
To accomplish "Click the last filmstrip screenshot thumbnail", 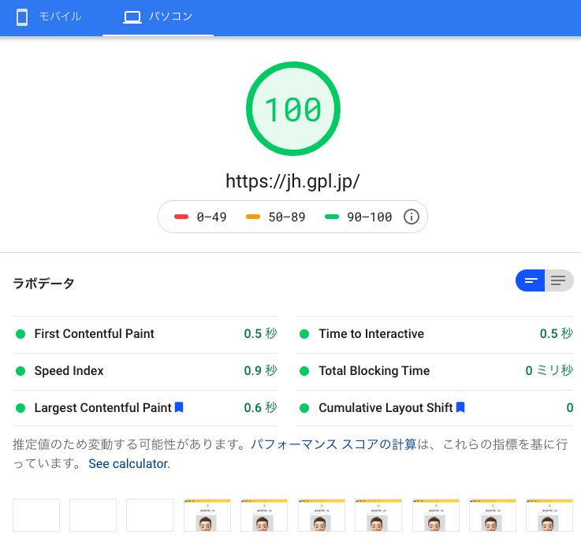I will pos(549,515).
